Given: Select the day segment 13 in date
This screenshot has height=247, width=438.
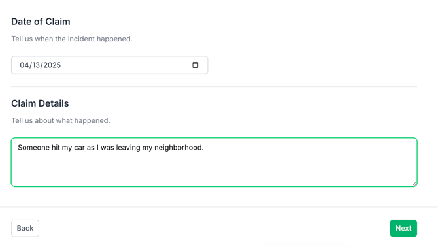Looking at the screenshot, I should [x=37, y=65].
